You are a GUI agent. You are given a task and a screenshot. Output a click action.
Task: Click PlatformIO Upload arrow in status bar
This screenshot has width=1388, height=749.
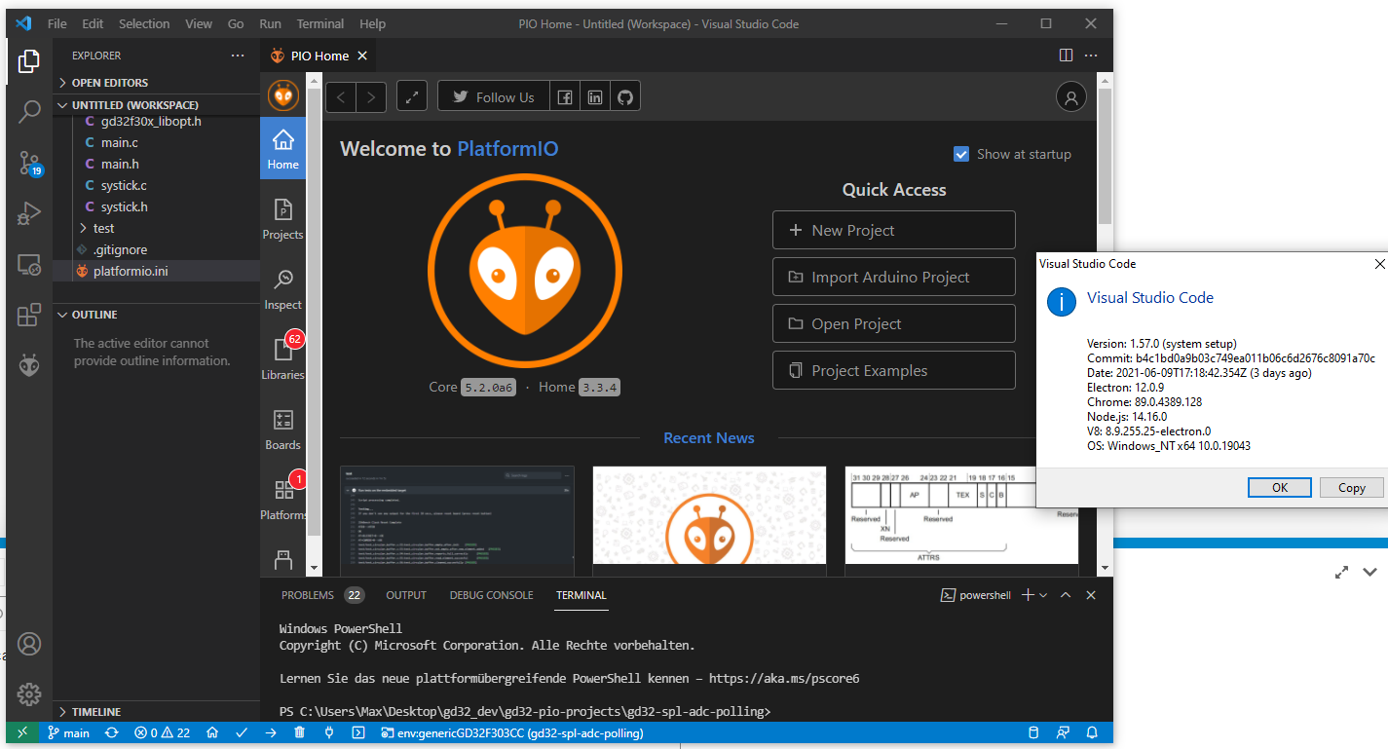pos(271,732)
